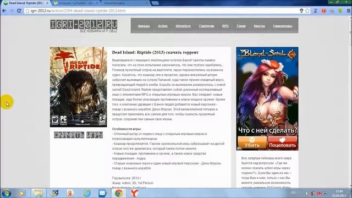Open the Yandex Browser Y taskbar icon
352x198 pixels.
point(134,193)
